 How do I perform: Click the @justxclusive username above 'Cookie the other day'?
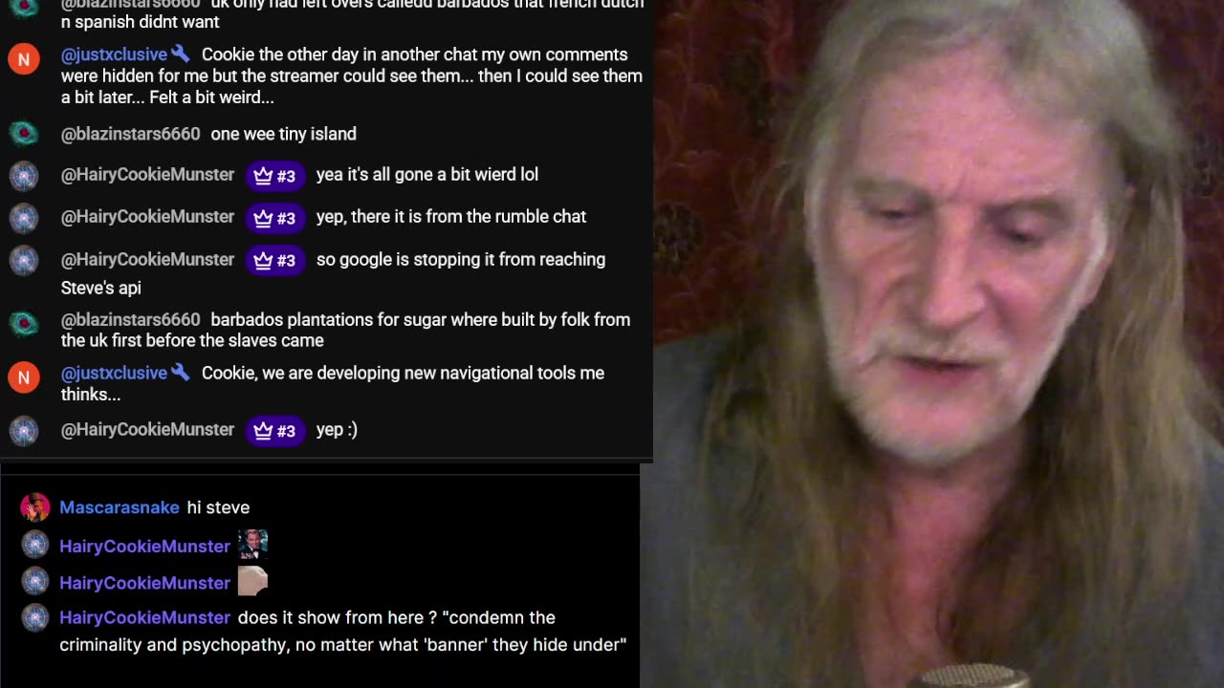114,54
